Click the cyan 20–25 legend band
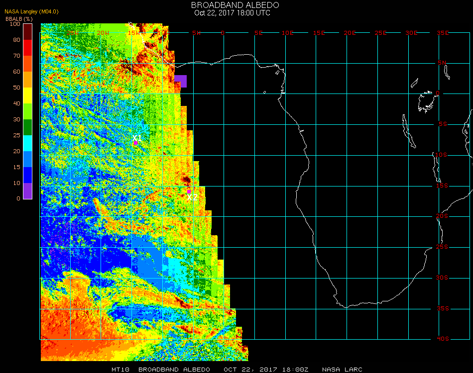This screenshot has height=373, width=473. click(27, 143)
